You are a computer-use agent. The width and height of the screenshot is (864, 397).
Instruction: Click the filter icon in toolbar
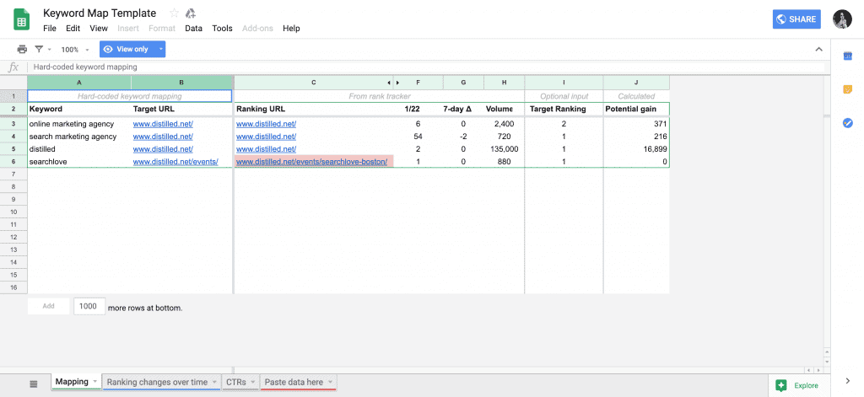(39, 49)
